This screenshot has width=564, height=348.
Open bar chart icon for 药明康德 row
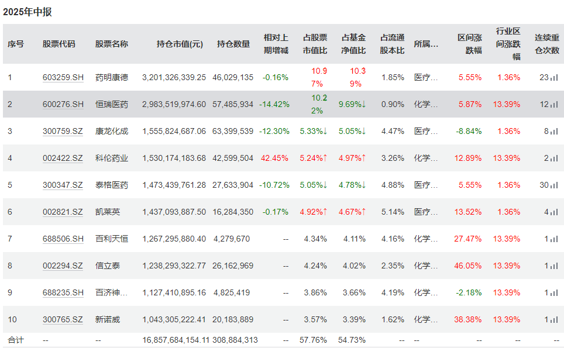pos(554,77)
